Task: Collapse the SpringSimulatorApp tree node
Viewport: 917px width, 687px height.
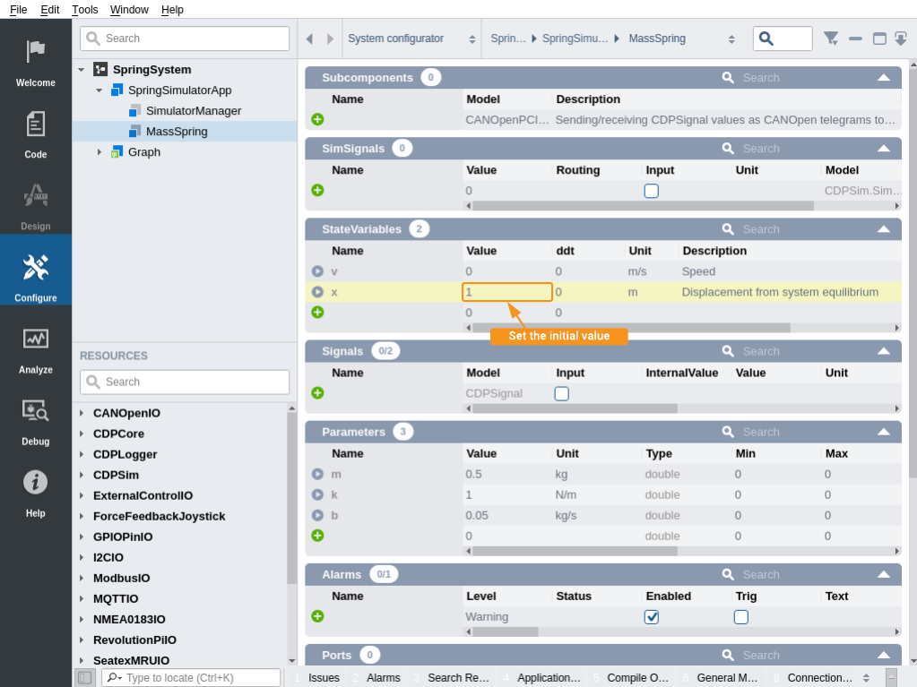Action: [99, 90]
